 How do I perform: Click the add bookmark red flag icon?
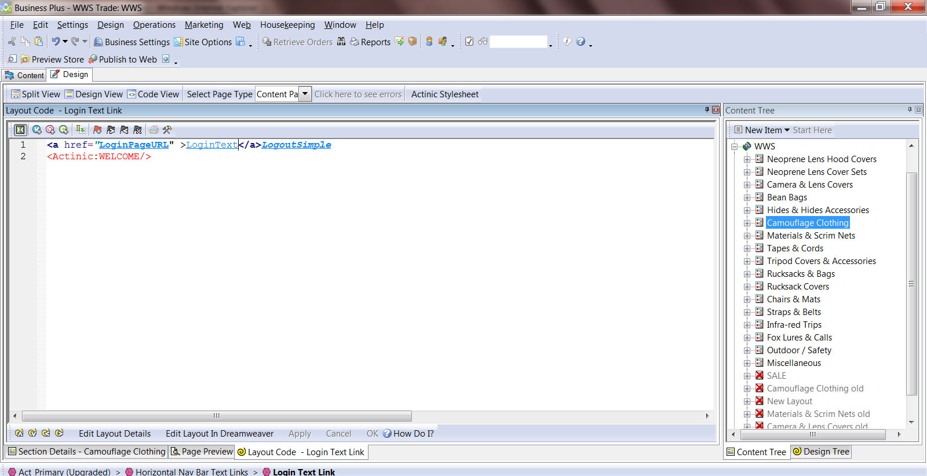coord(97,130)
